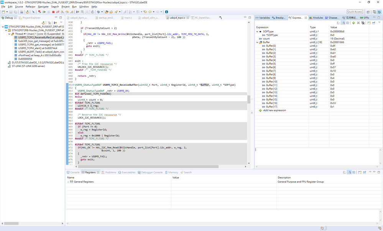Collapse STM32F072RB-Nucleo launch node
Screen dimensions: 383x231
click(x=3, y=26)
